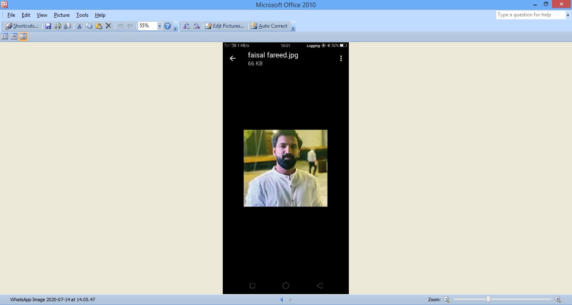Click the Print icon
572x305 pixels.
[58, 26]
